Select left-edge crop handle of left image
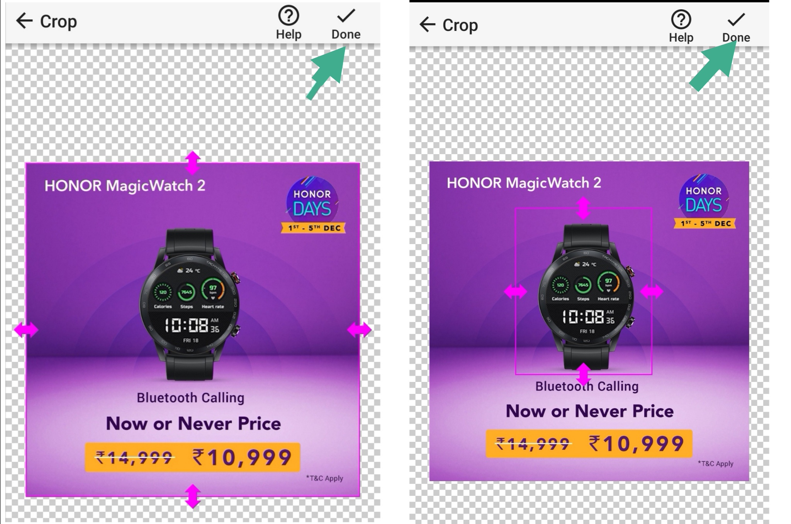 pyautogui.click(x=26, y=330)
